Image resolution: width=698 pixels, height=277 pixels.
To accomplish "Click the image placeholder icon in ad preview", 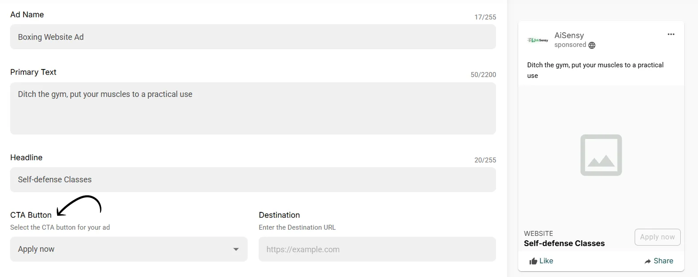I will (x=601, y=155).
